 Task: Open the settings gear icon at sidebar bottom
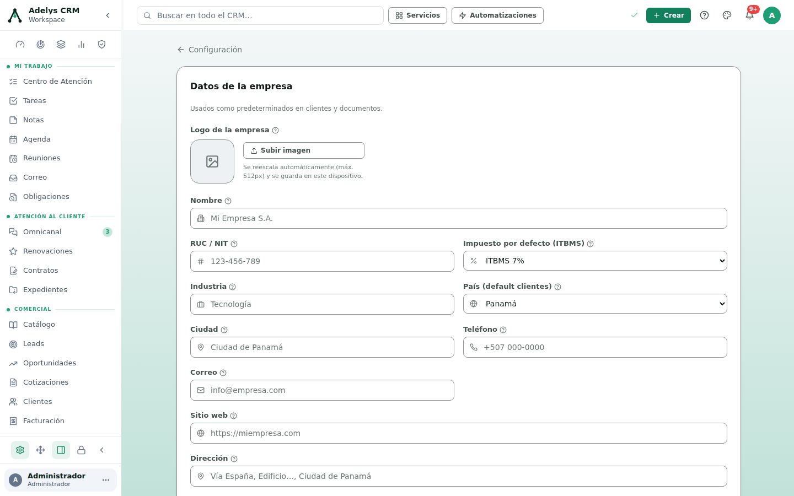click(20, 450)
